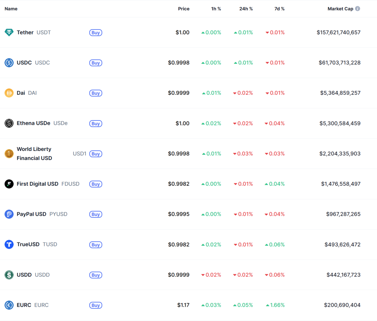Click Ethena USDe 7d change 0.04%
Image resolution: width=377 pixels, height=321 pixels.
[275, 123]
